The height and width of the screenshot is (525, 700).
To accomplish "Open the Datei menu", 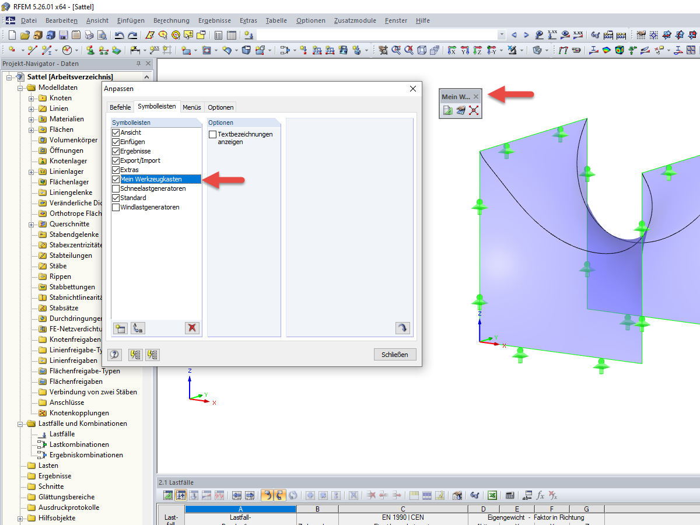I will tap(29, 20).
